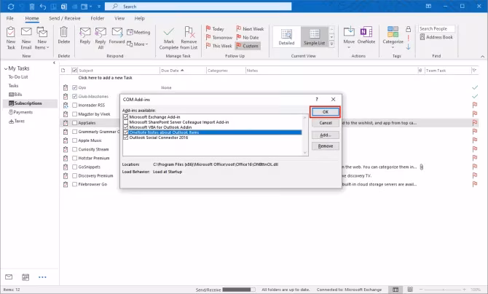Click the Send/Receive All Folders icon
This screenshot has width=488, height=294.
[x=11, y=7]
